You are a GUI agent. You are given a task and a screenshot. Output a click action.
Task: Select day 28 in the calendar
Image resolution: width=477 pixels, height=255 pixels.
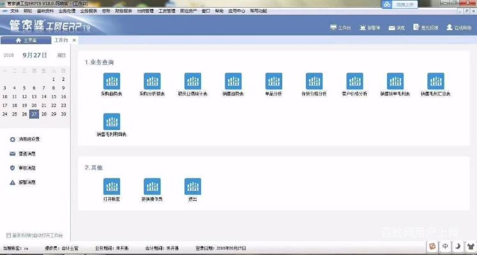click(44, 114)
